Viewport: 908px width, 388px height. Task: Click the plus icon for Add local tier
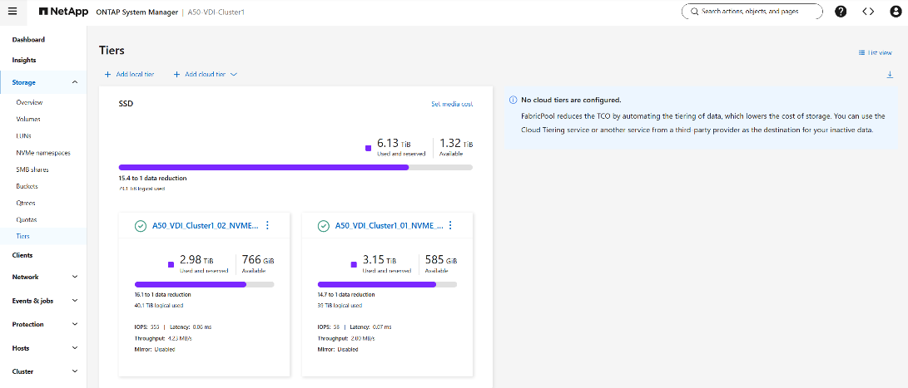click(107, 75)
